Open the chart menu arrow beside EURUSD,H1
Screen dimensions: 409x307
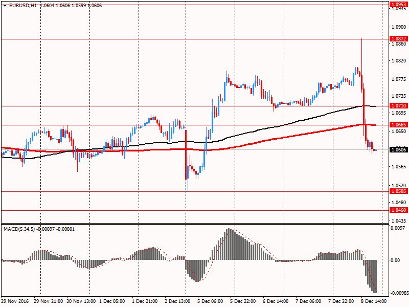pos(5,5)
